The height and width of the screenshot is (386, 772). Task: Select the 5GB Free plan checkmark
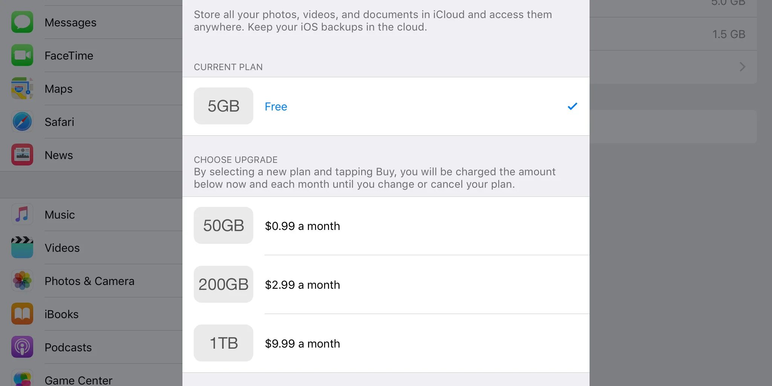(572, 106)
